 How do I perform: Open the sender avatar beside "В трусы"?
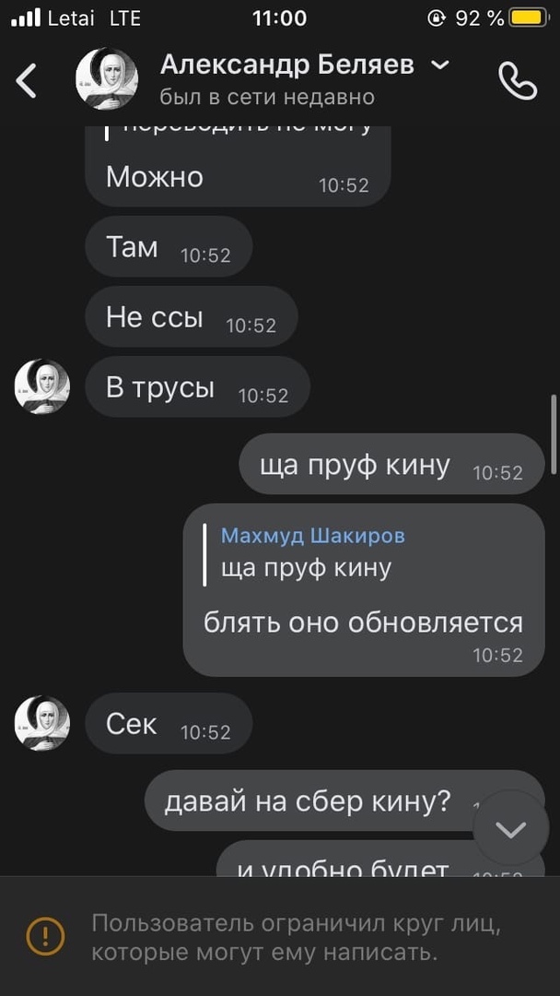pos(41,386)
